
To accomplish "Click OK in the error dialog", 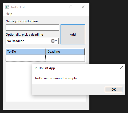I will click(114, 89).
